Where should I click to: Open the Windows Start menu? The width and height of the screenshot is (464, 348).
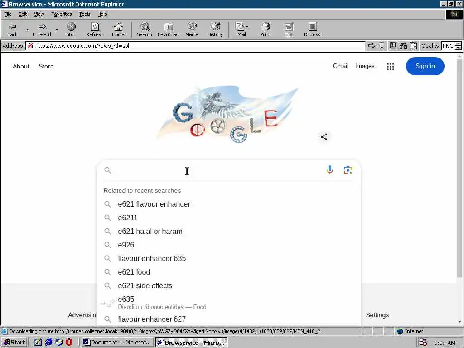[x=14, y=343]
